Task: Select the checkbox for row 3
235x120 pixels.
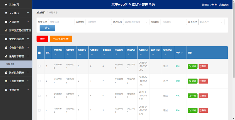Action: click(x=39, y=96)
